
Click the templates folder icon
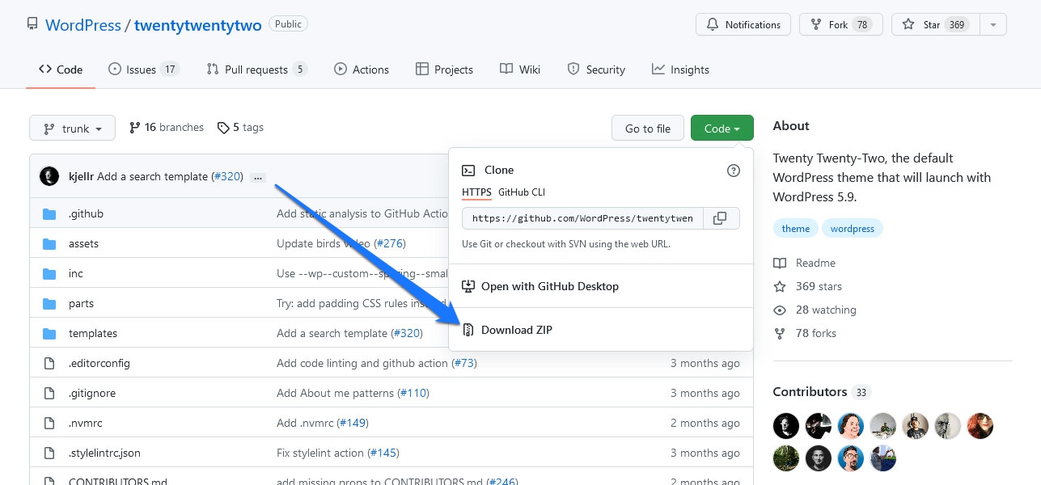click(49, 334)
